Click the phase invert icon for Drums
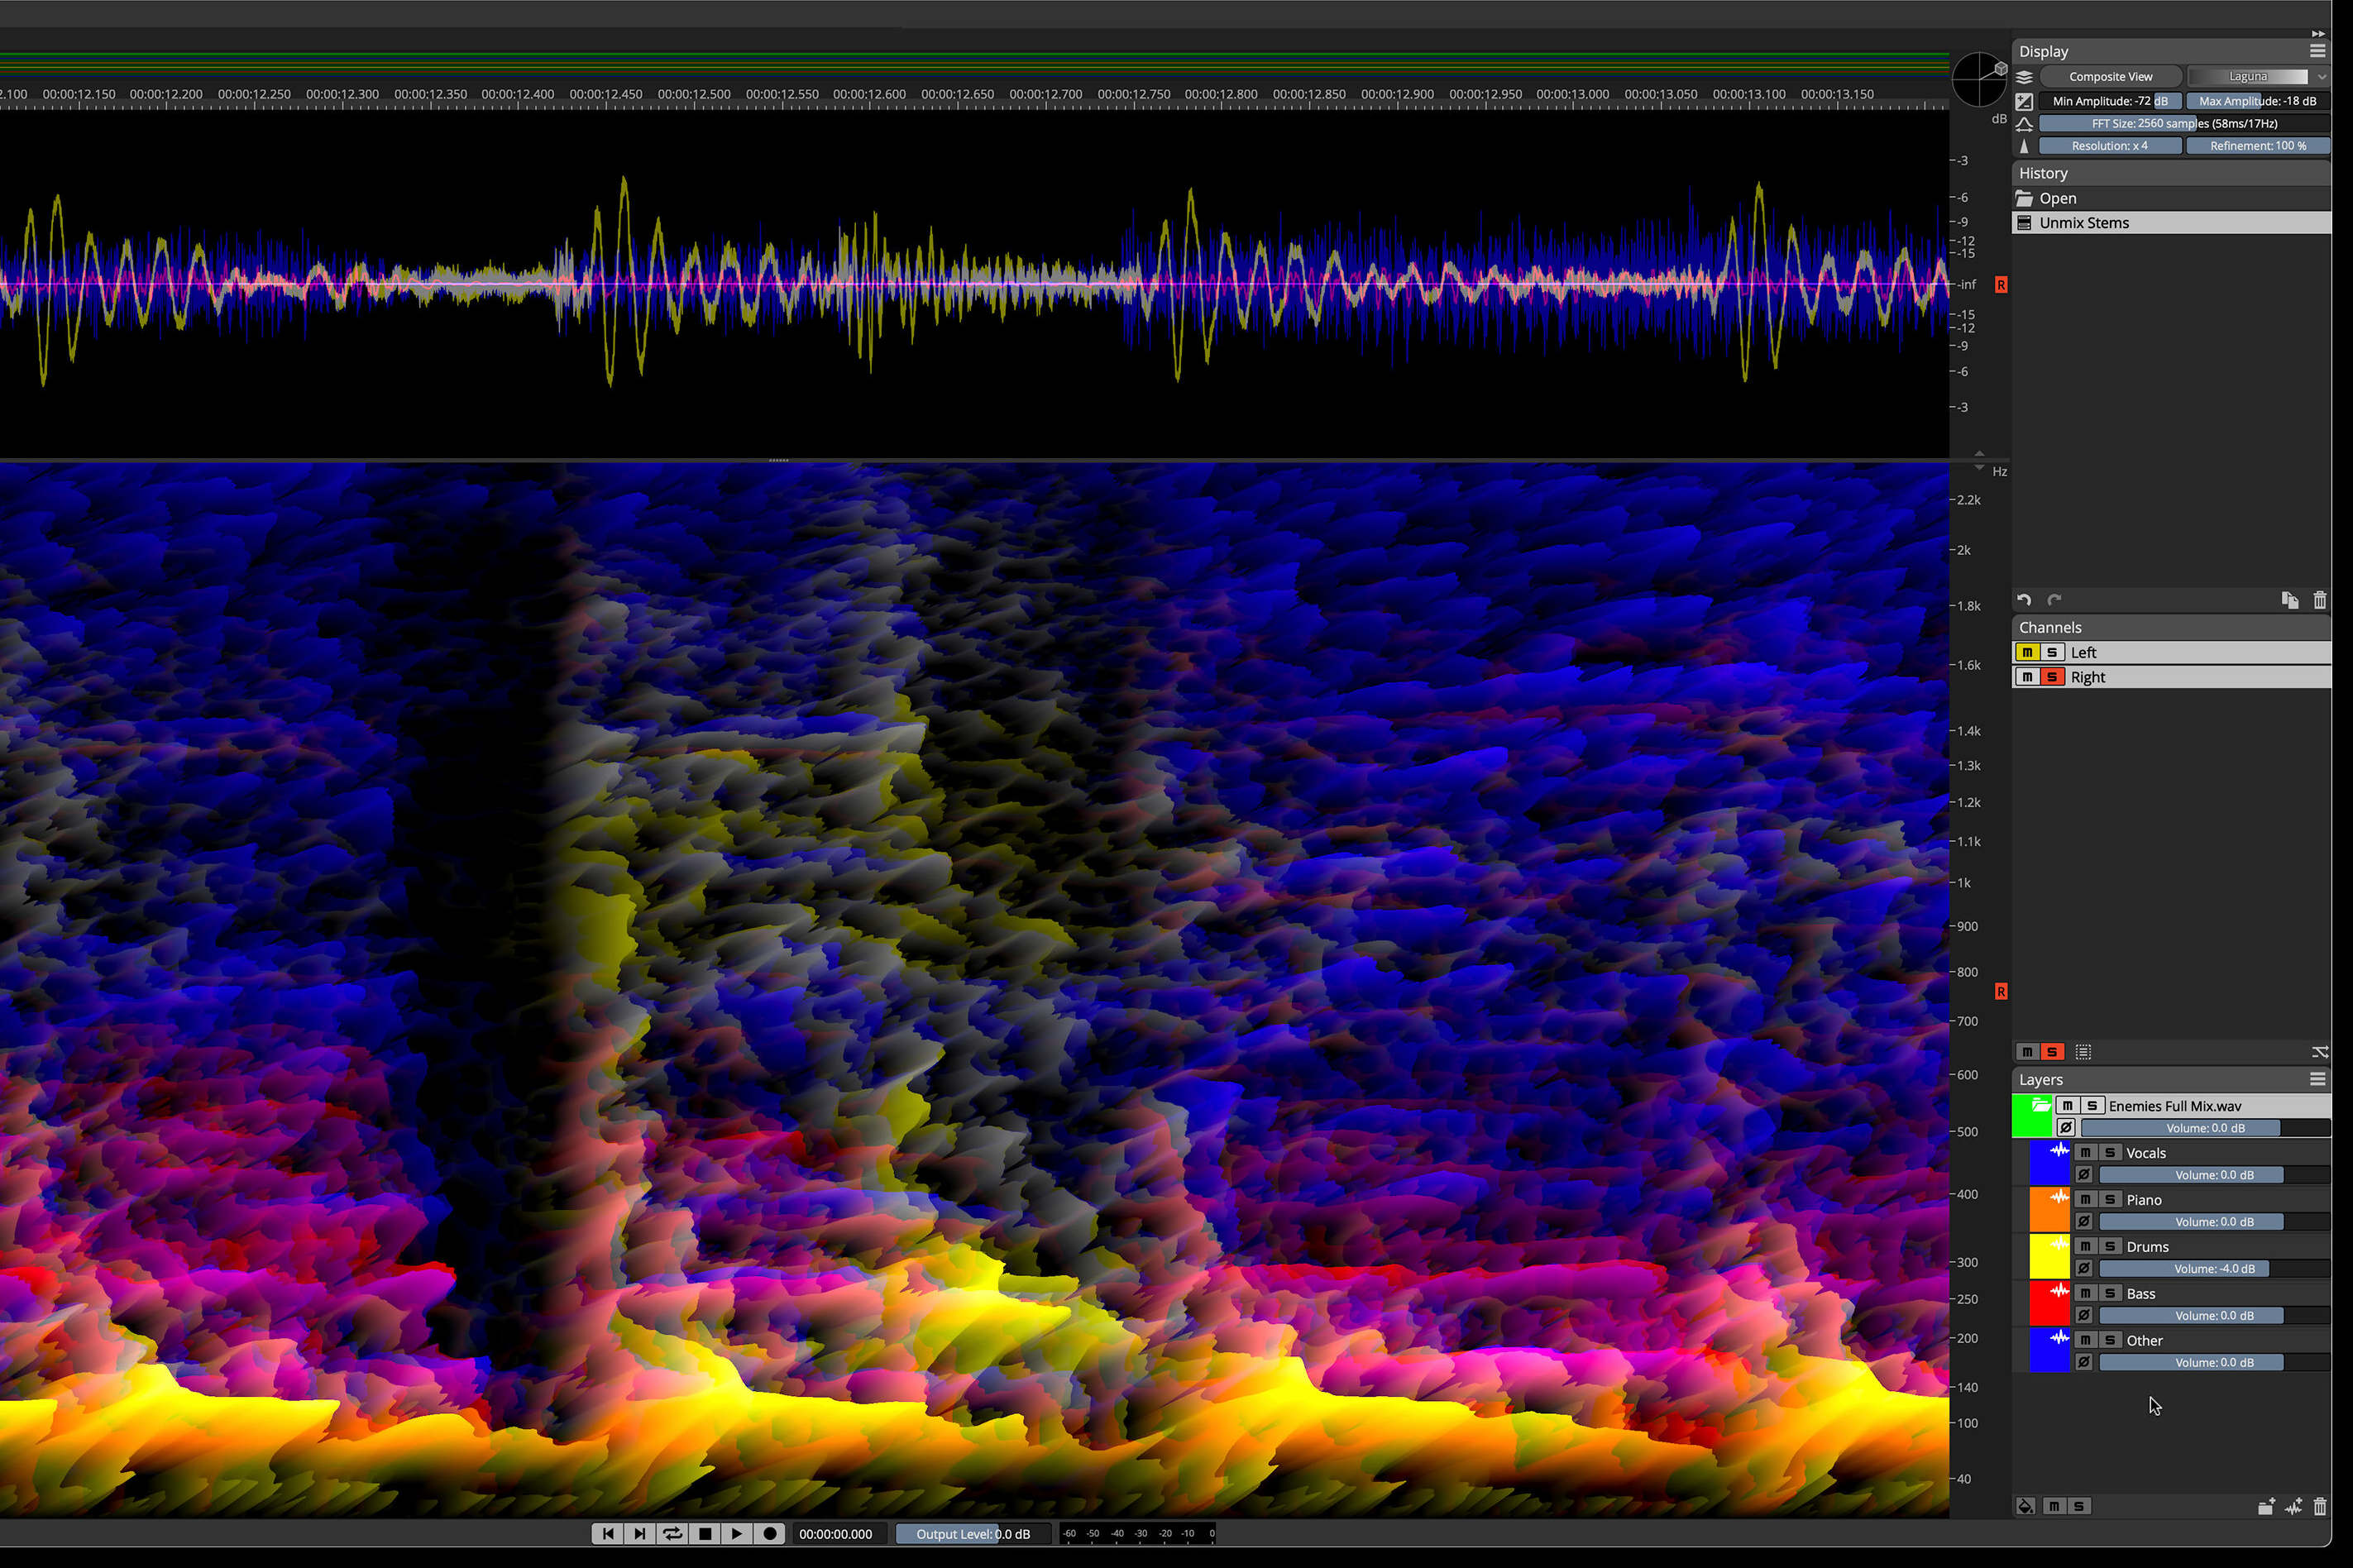 coord(2083,1269)
